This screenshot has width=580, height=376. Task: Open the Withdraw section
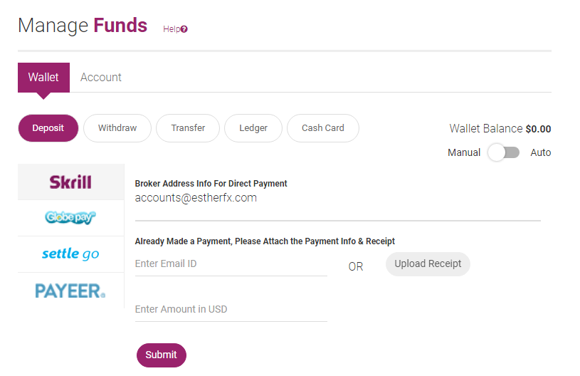point(117,128)
